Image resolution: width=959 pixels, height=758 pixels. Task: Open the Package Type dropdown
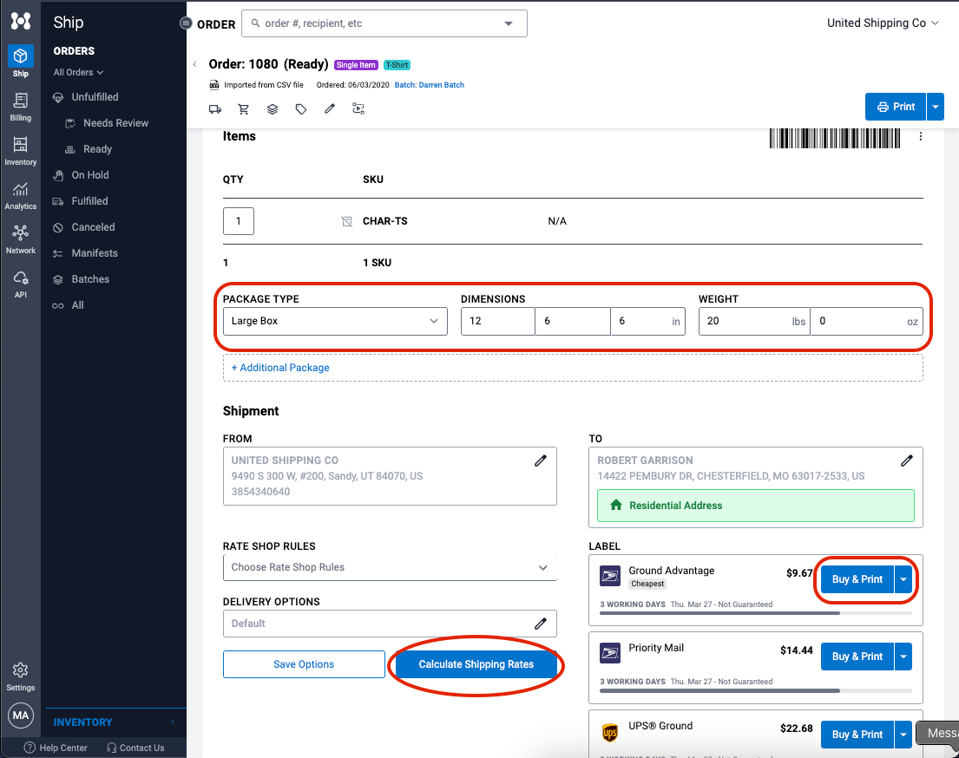point(335,321)
